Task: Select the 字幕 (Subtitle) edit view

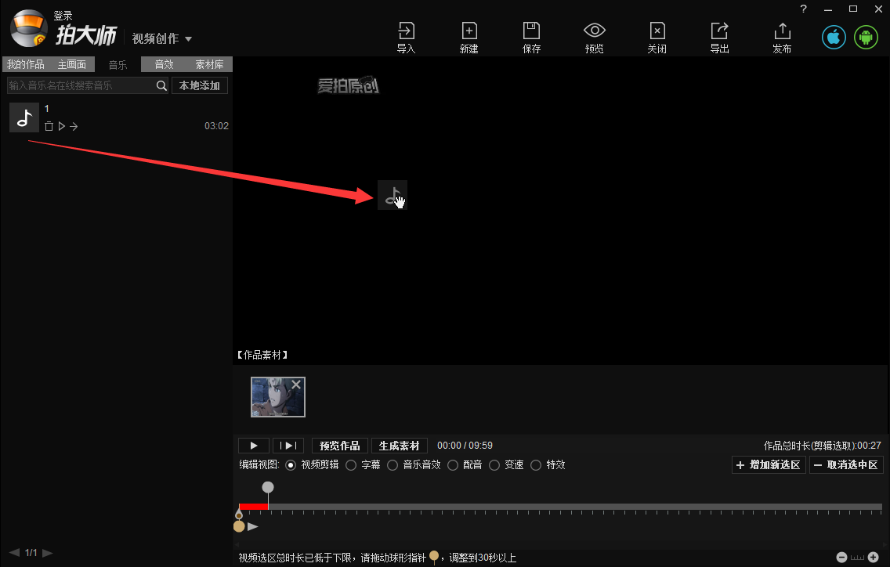Action: point(350,464)
